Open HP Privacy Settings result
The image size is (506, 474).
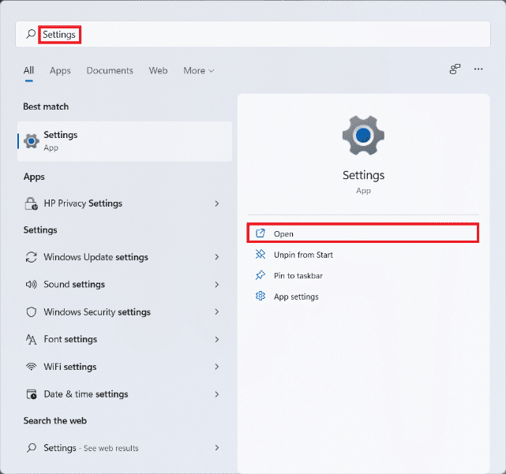pos(125,203)
